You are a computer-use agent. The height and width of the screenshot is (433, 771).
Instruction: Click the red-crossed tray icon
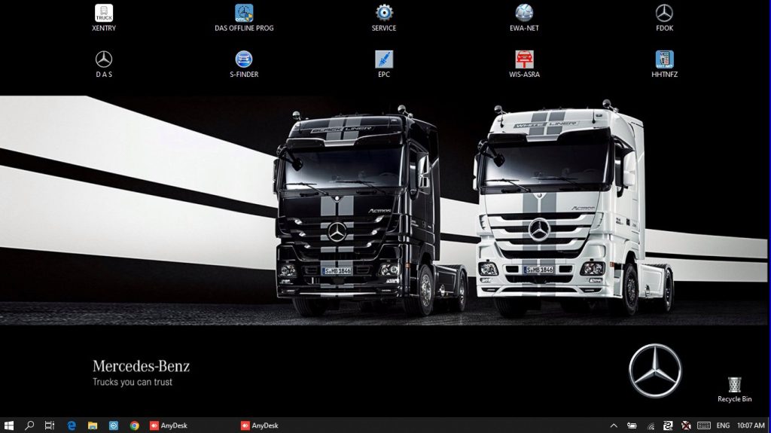point(686,425)
